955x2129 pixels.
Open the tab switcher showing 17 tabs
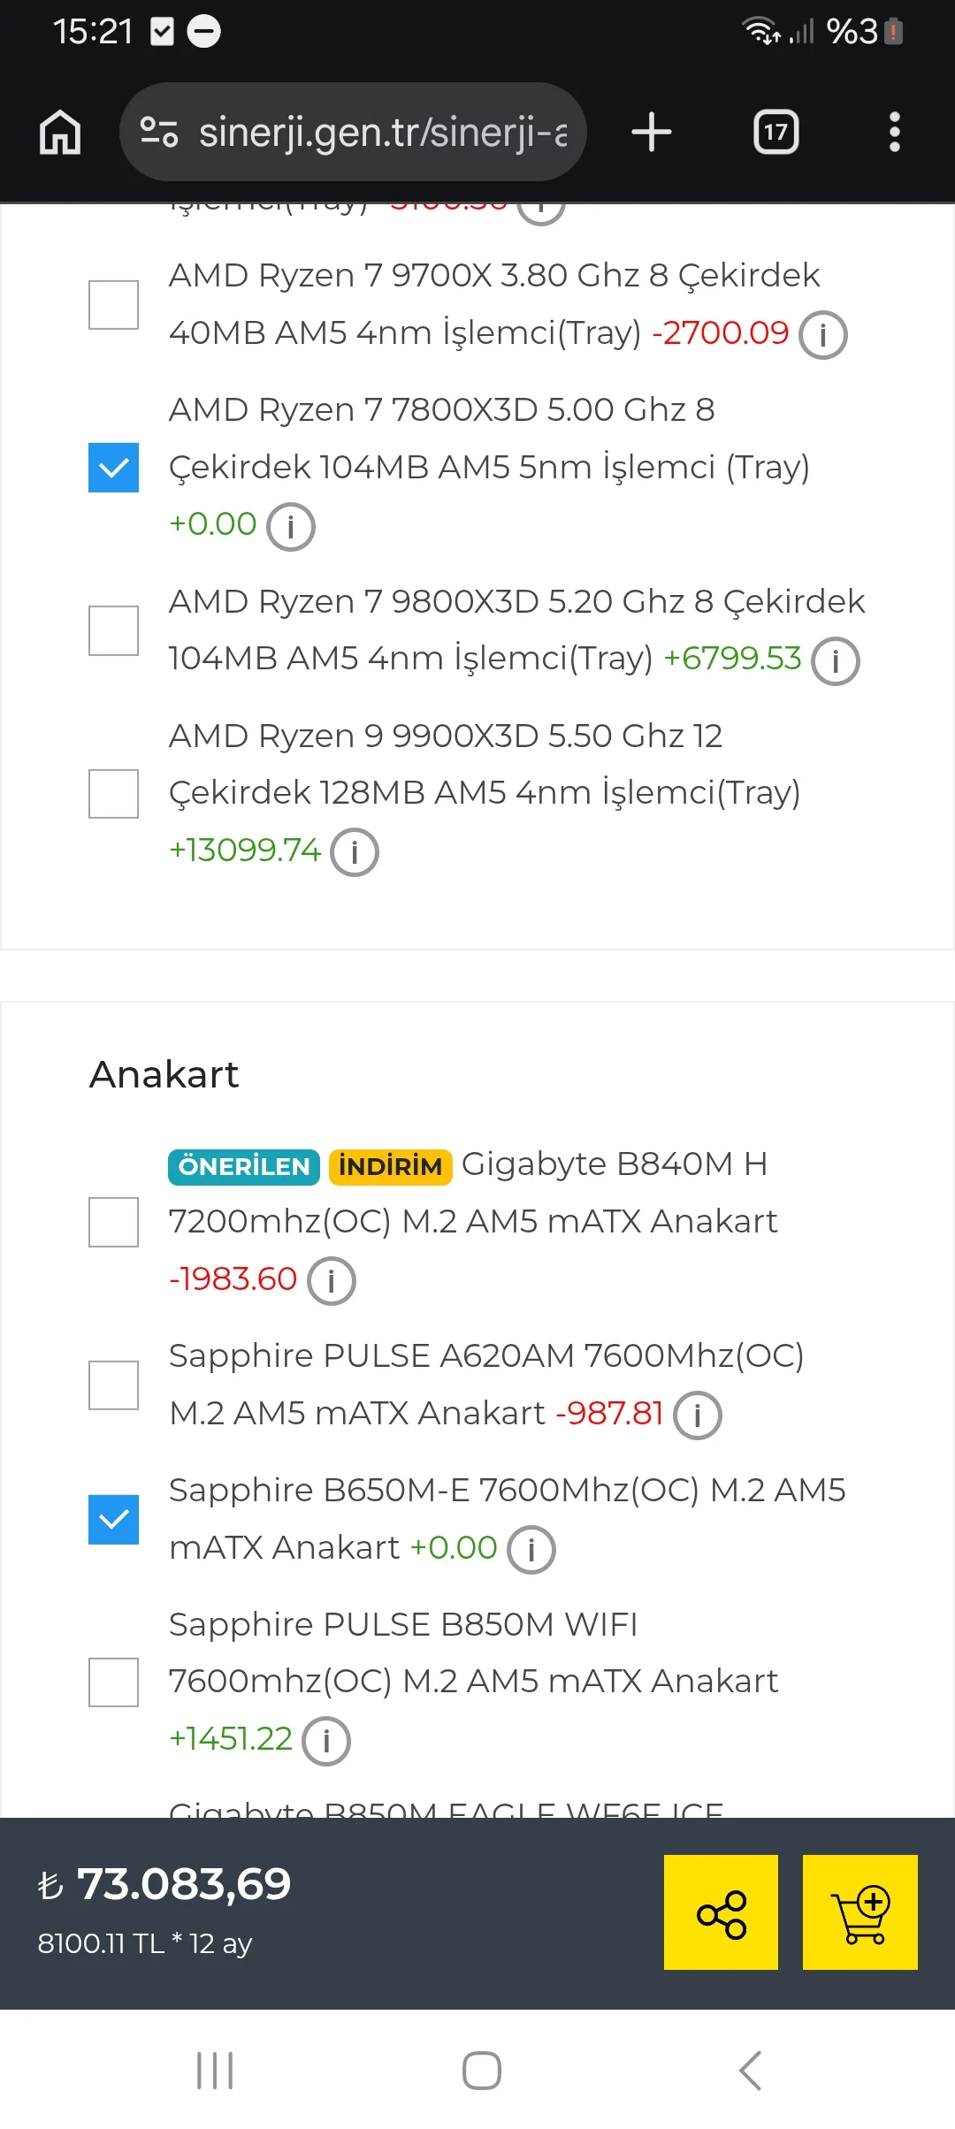(x=775, y=133)
